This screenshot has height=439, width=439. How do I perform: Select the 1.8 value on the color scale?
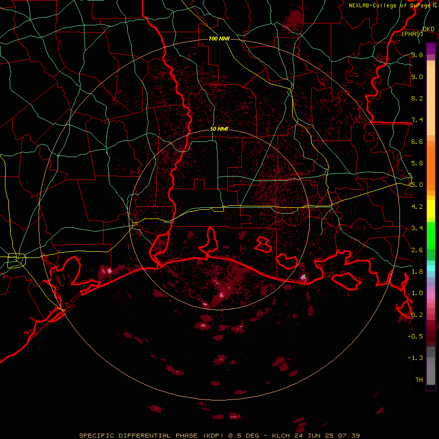coord(417,272)
